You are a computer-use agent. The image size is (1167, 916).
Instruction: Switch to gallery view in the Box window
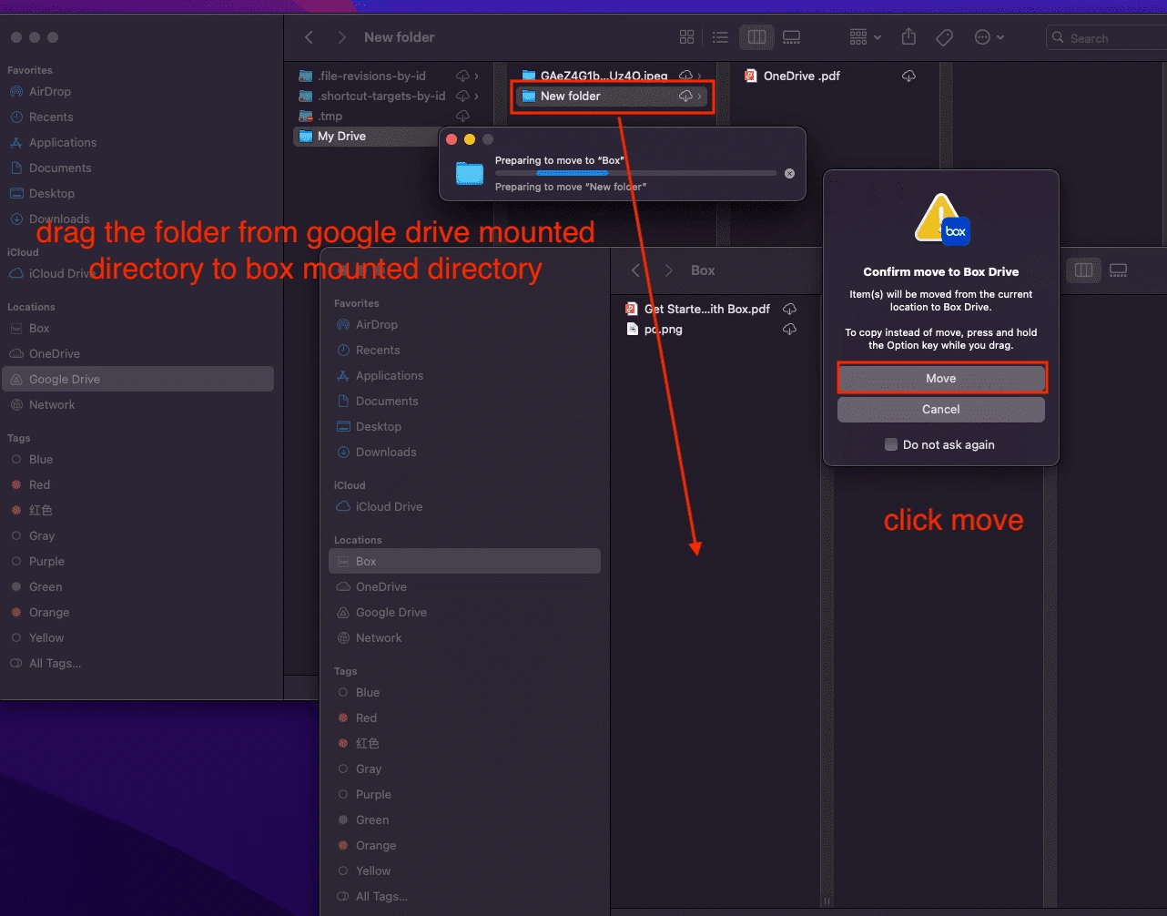(1119, 270)
